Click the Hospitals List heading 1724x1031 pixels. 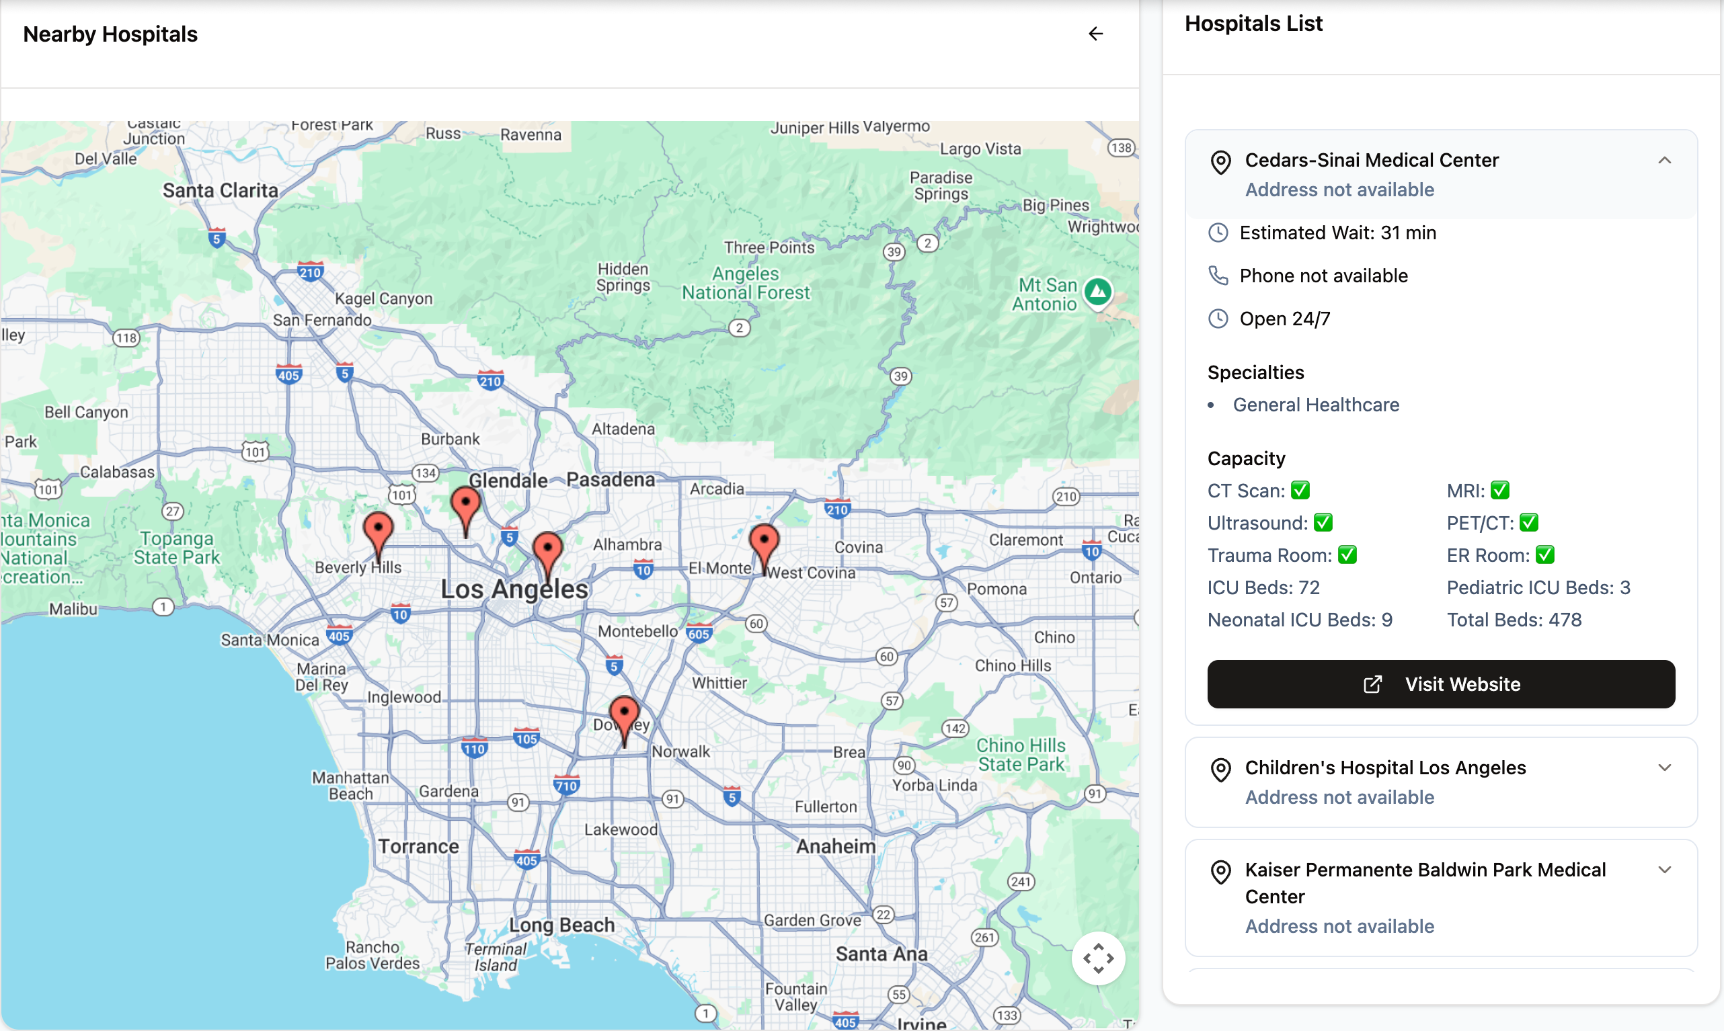[x=1253, y=24]
